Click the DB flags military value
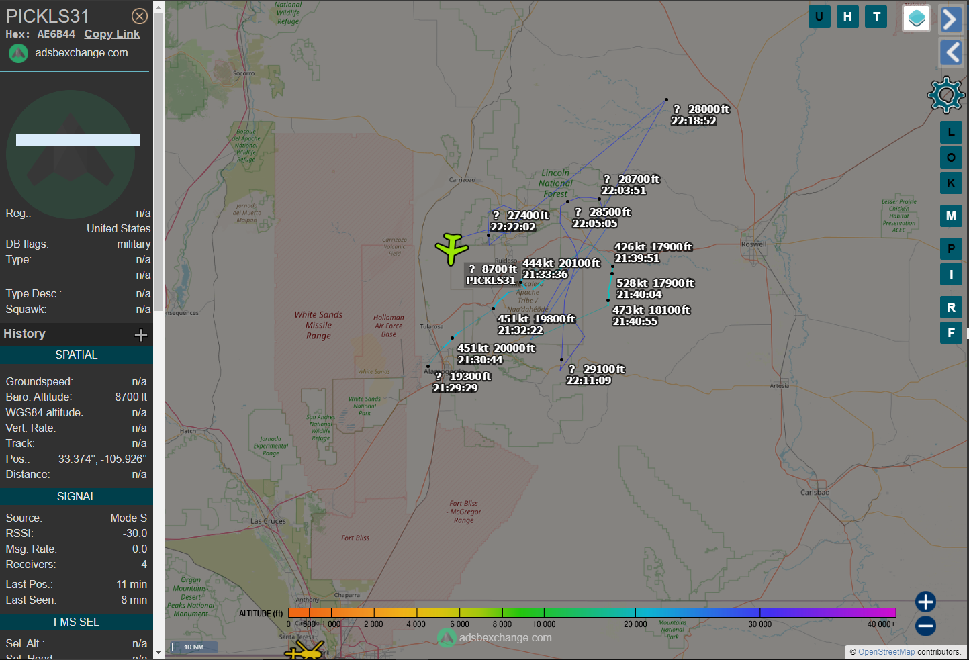This screenshot has width=969, height=660. tap(134, 244)
